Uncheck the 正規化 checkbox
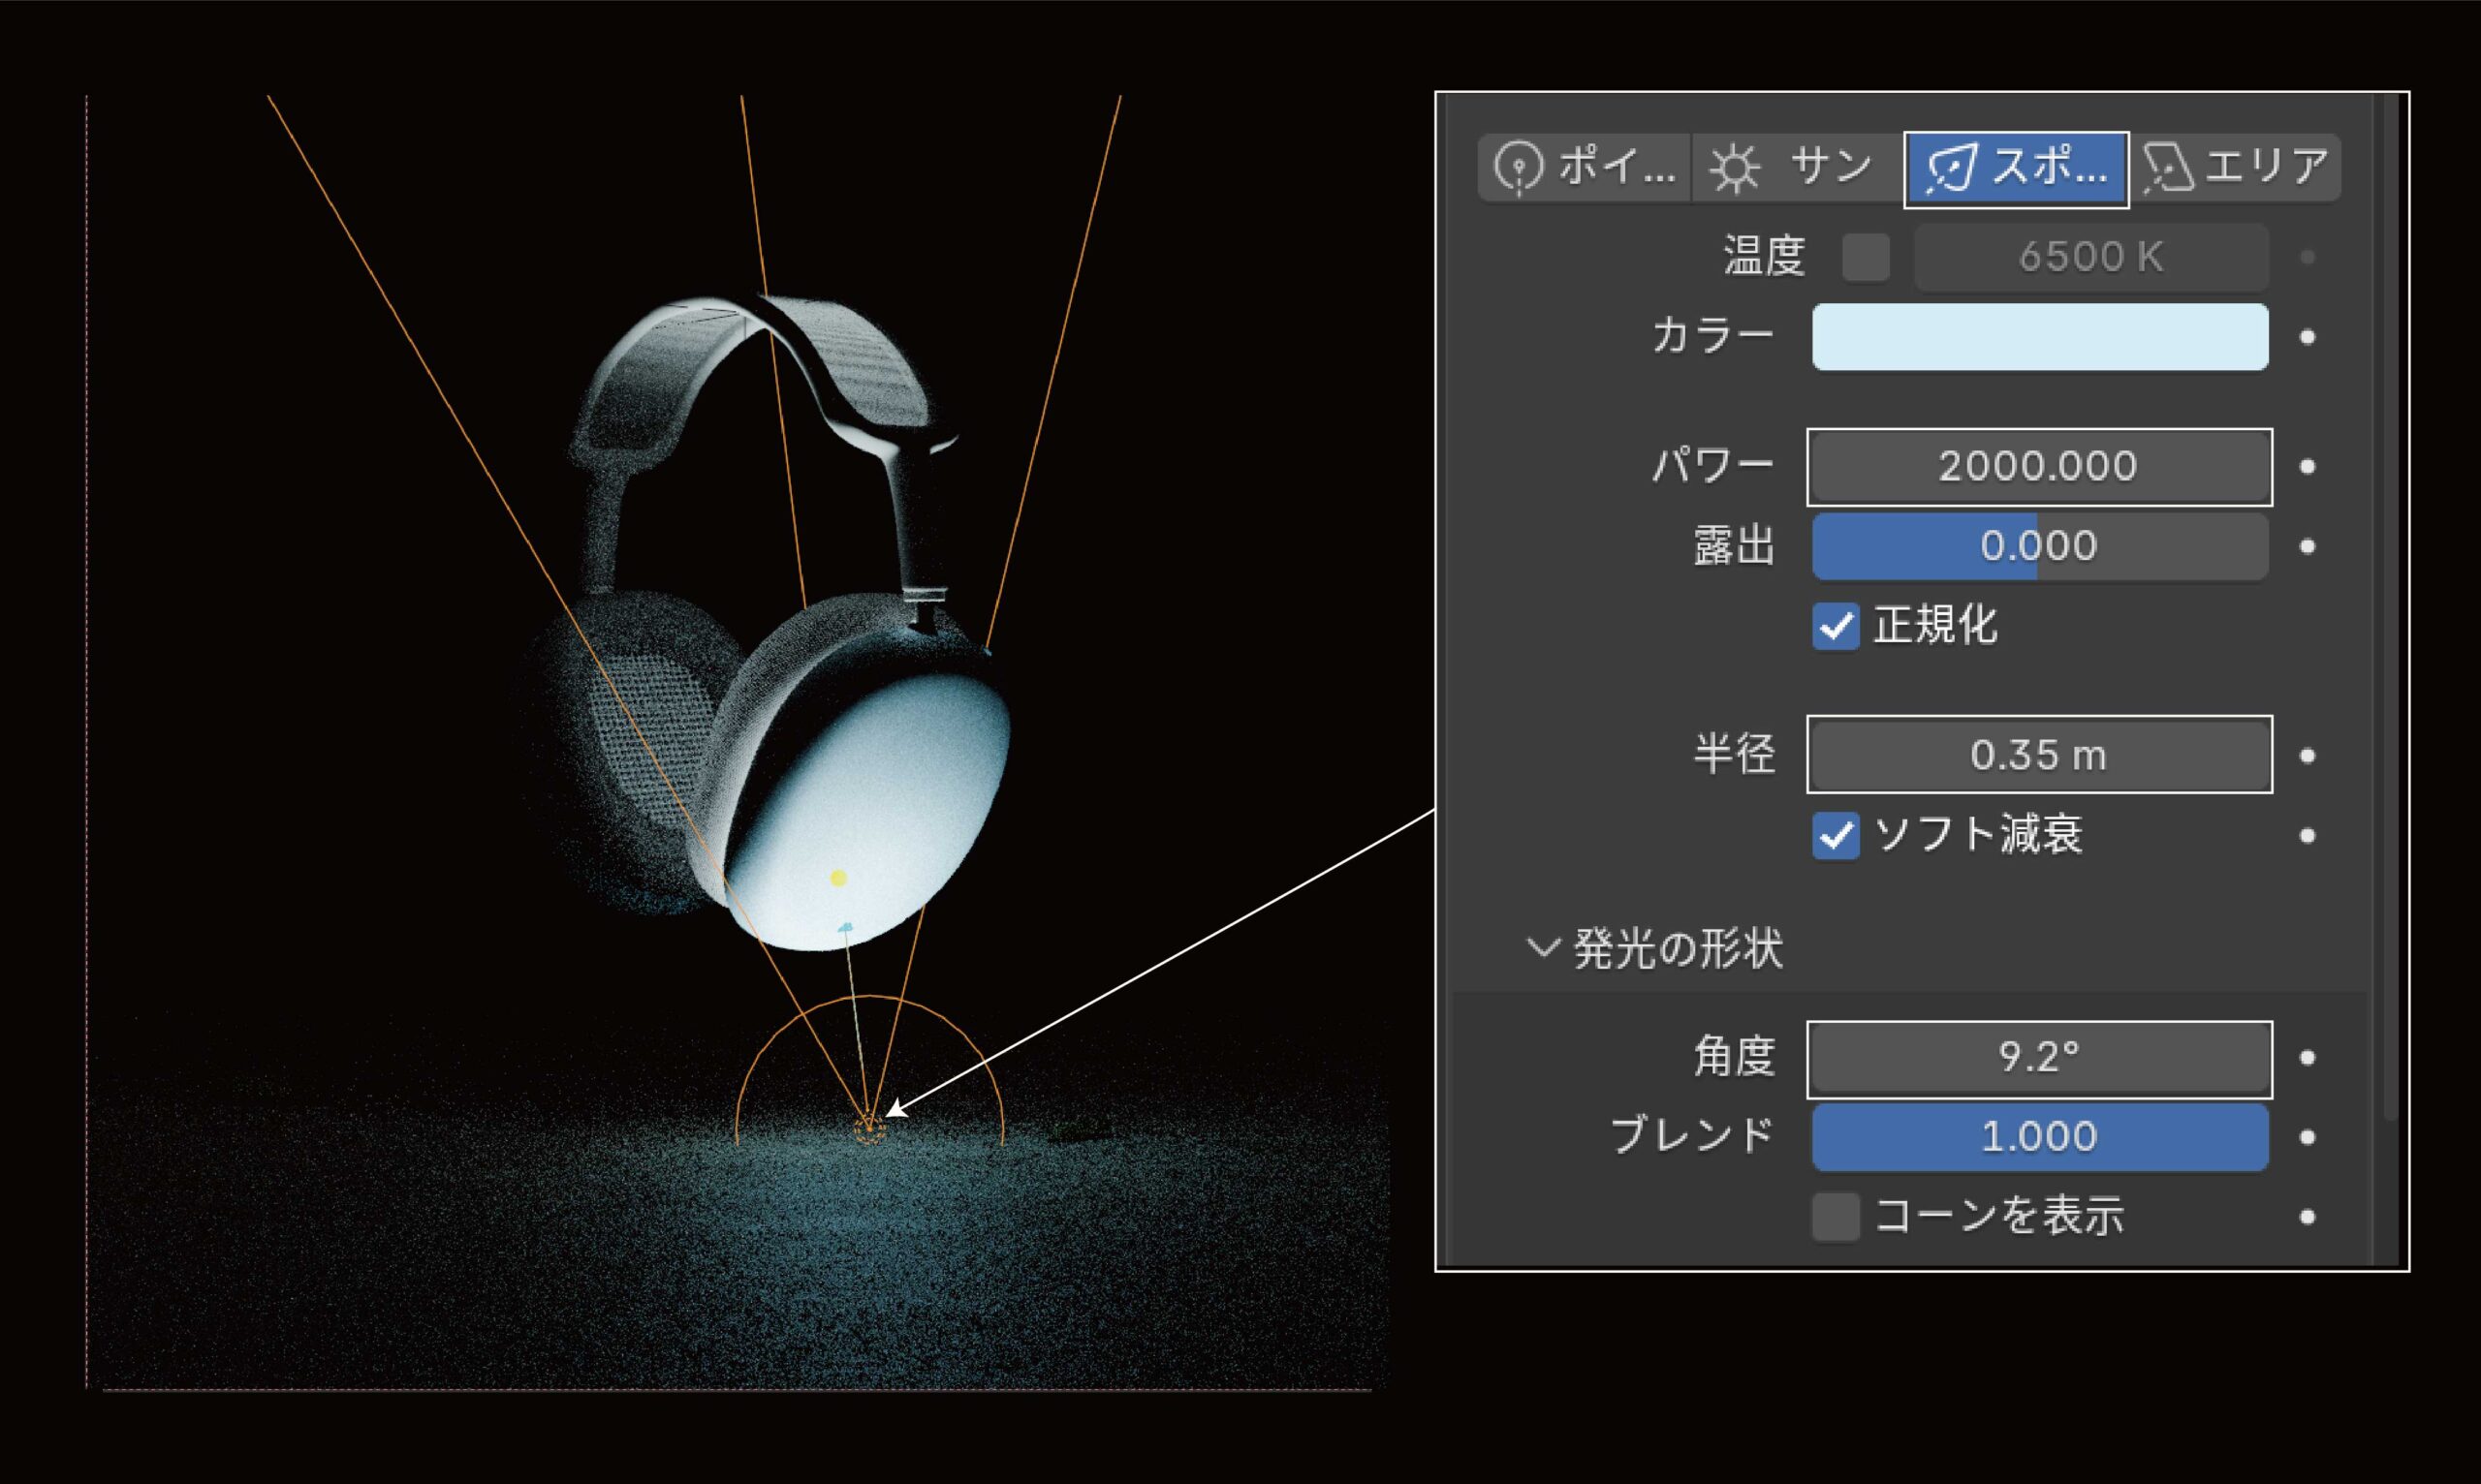 1836,627
